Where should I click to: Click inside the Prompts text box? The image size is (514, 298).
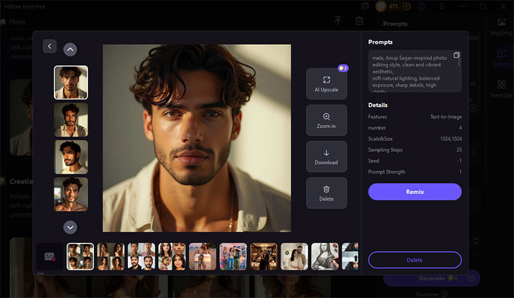(411, 74)
